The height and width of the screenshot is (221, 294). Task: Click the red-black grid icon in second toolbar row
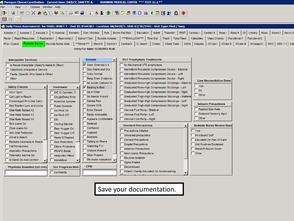[x=5, y=19]
